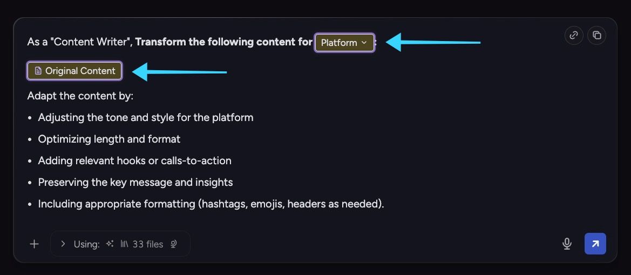631x275 pixels.
Task: Click the 'Using:' label text
Action: [x=86, y=244]
